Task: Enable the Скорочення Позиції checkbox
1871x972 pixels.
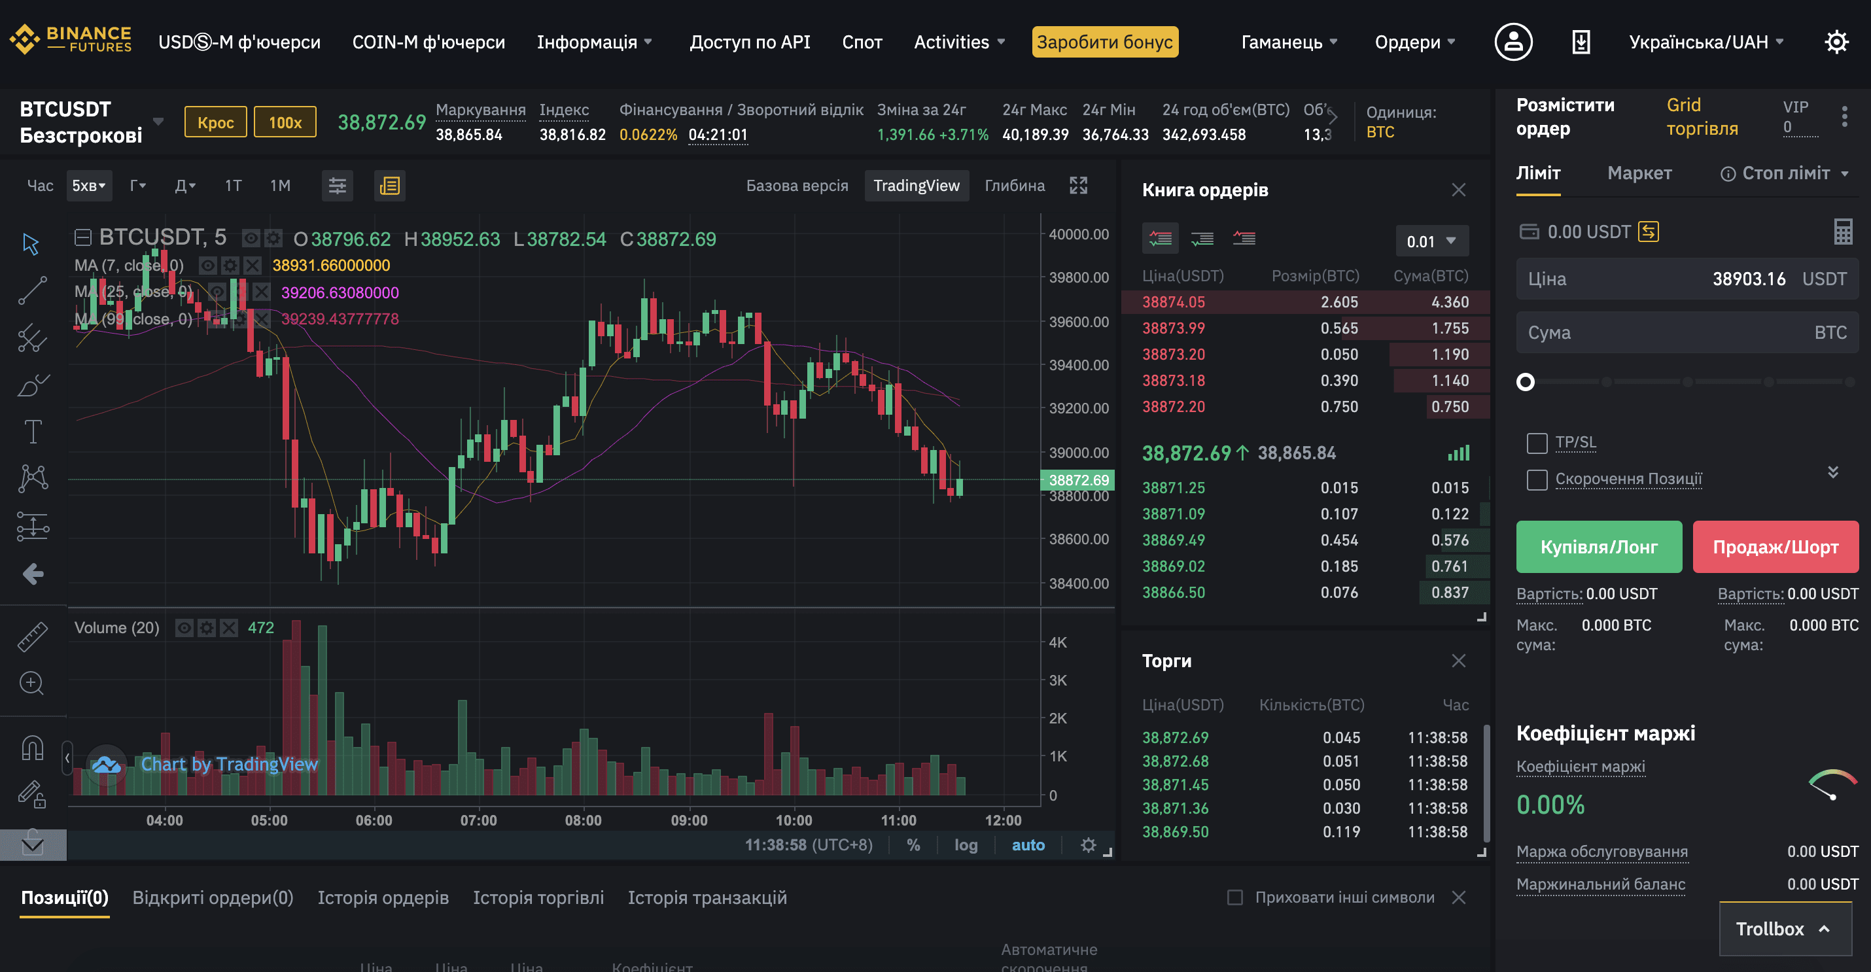Action: tap(1537, 479)
